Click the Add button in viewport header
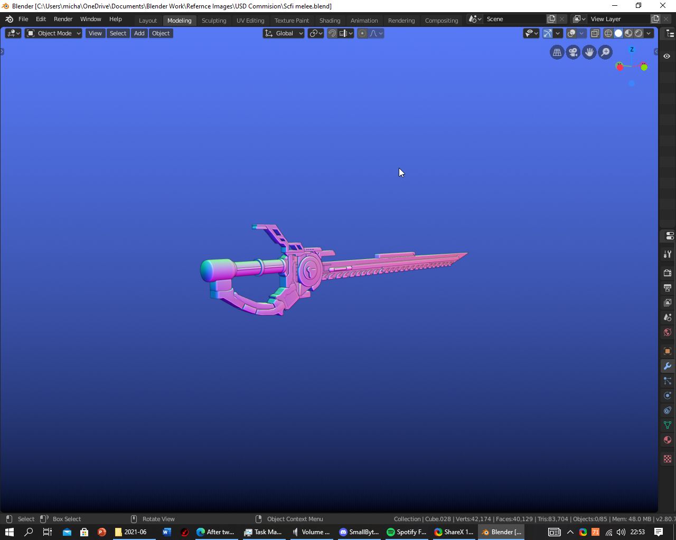Screen dimensions: 676x540 139,33
